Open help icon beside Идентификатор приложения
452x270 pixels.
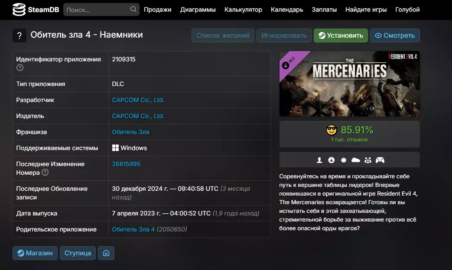[20, 67]
